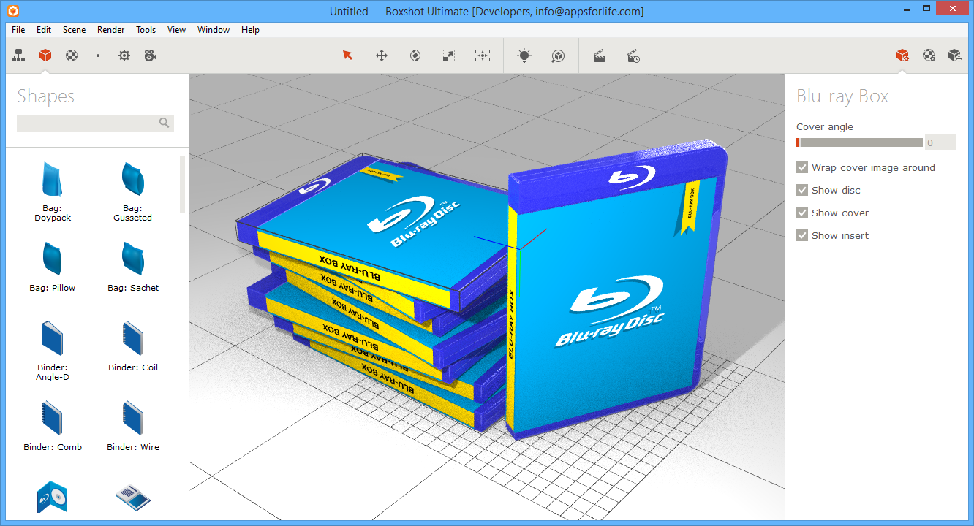The height and width of the screenshot is (526, 974).
Task: Click the "Cover angle" label
Action: [x=825, y=126]
